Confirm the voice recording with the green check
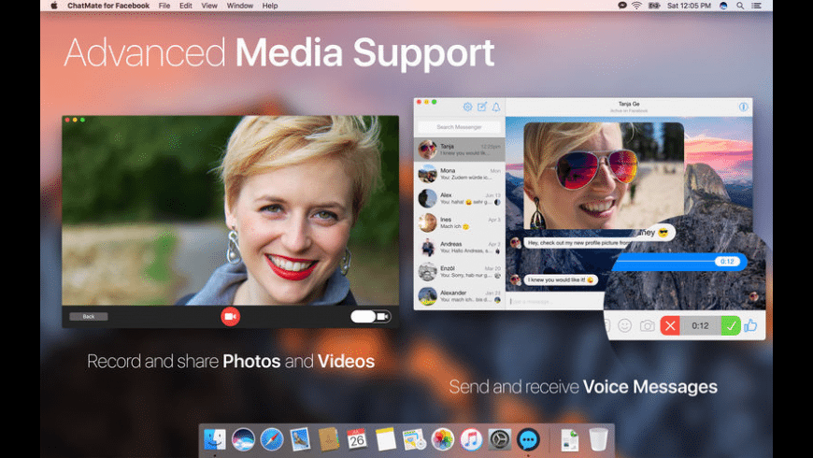Screen dimensions: 813x458 click(x=731, y=325)
